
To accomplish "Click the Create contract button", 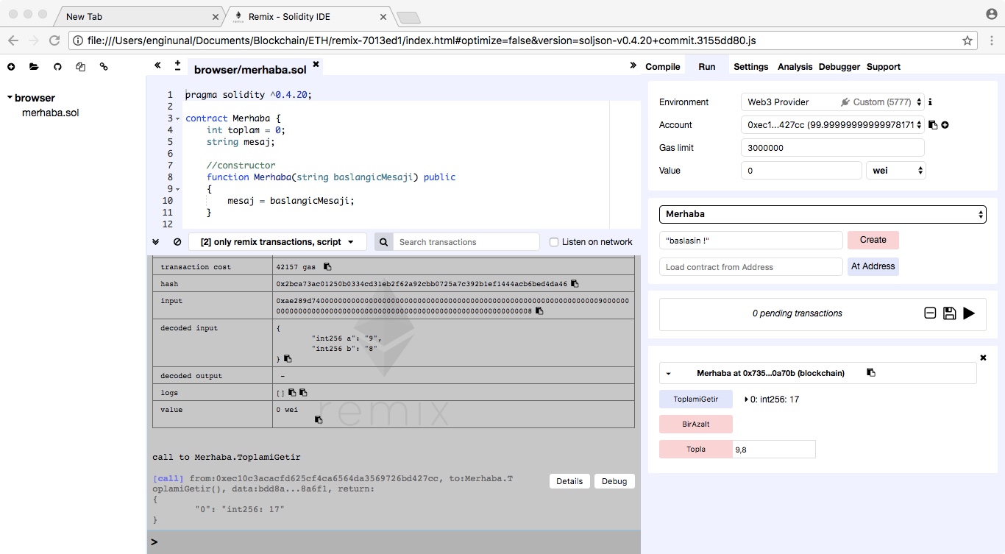I will 873,240.
